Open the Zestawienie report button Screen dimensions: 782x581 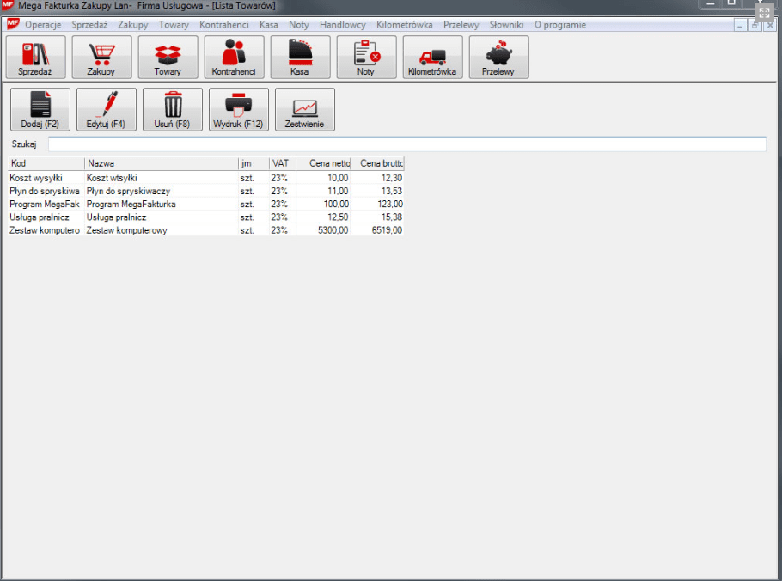click(304, 109)
